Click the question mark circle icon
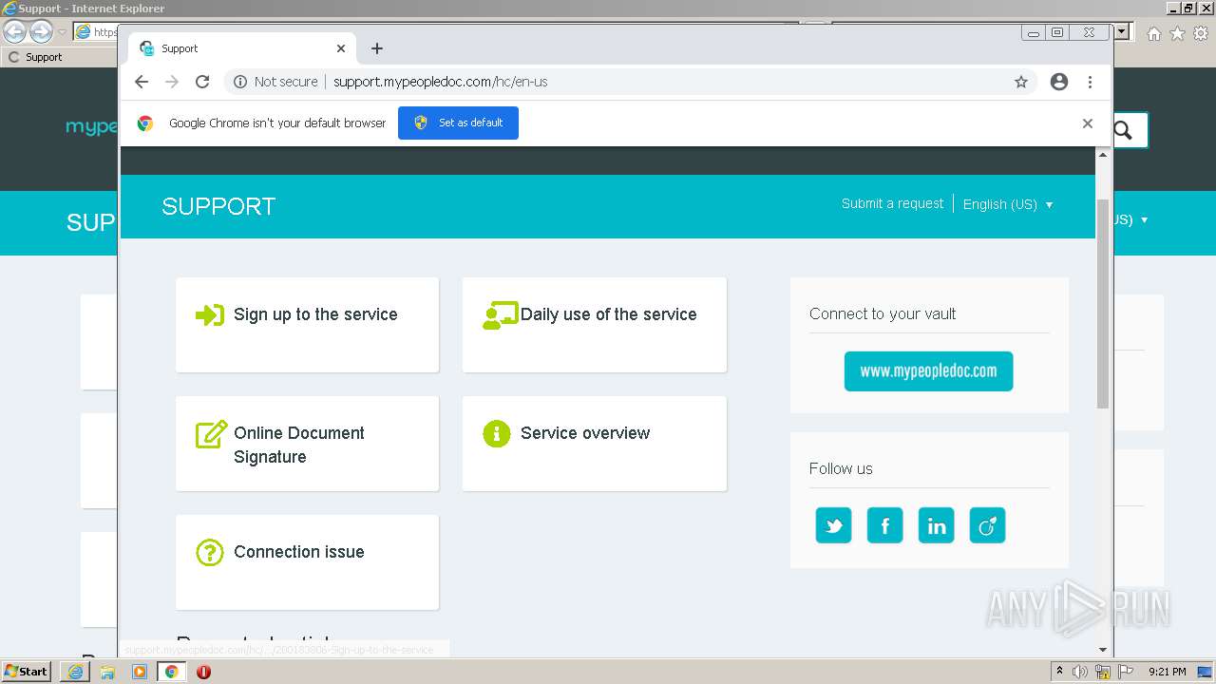1216x684 pixels. [209, 553]
